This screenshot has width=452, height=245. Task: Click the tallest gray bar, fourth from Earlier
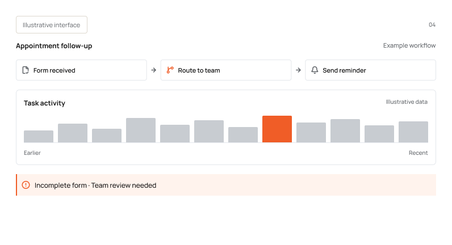(x=141, y=130)
